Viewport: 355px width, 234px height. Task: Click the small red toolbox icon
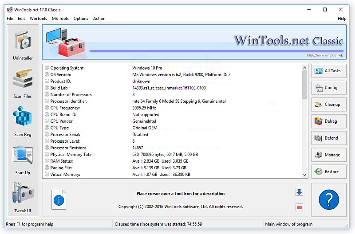299,207
